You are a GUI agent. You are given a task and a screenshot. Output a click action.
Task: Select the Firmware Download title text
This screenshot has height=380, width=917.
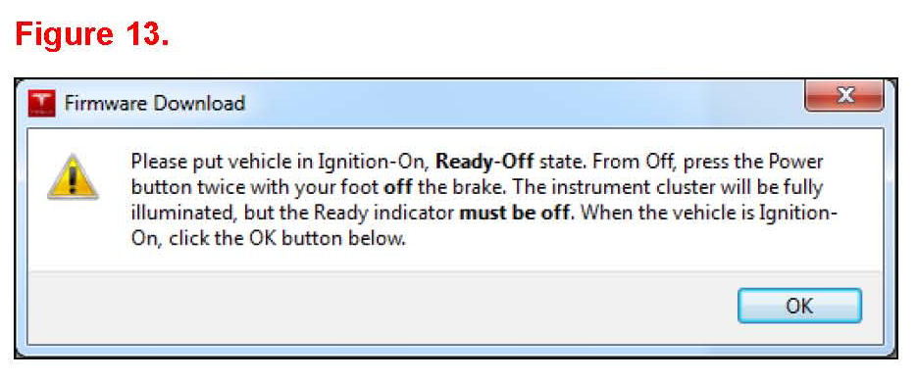(154, 104)
